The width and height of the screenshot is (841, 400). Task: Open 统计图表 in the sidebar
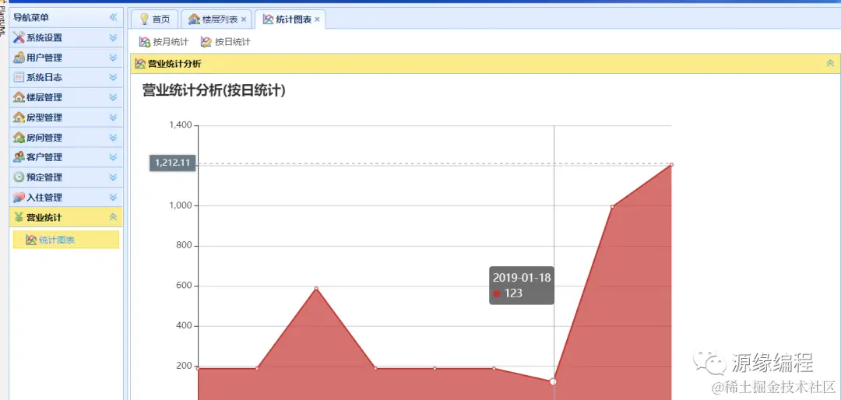[x=66, y=240]
